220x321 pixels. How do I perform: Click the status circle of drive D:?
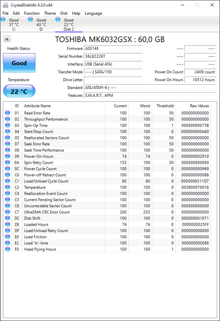(x=30, y=19)
